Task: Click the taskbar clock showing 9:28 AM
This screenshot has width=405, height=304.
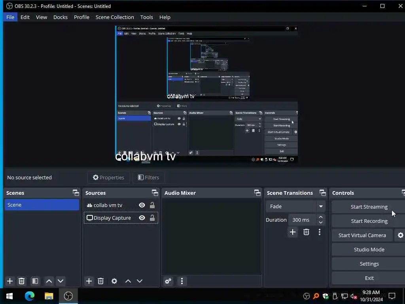Action: click(371, 296)
